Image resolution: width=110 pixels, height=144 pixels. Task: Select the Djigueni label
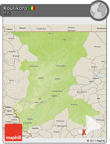click(x=22, y=28)
